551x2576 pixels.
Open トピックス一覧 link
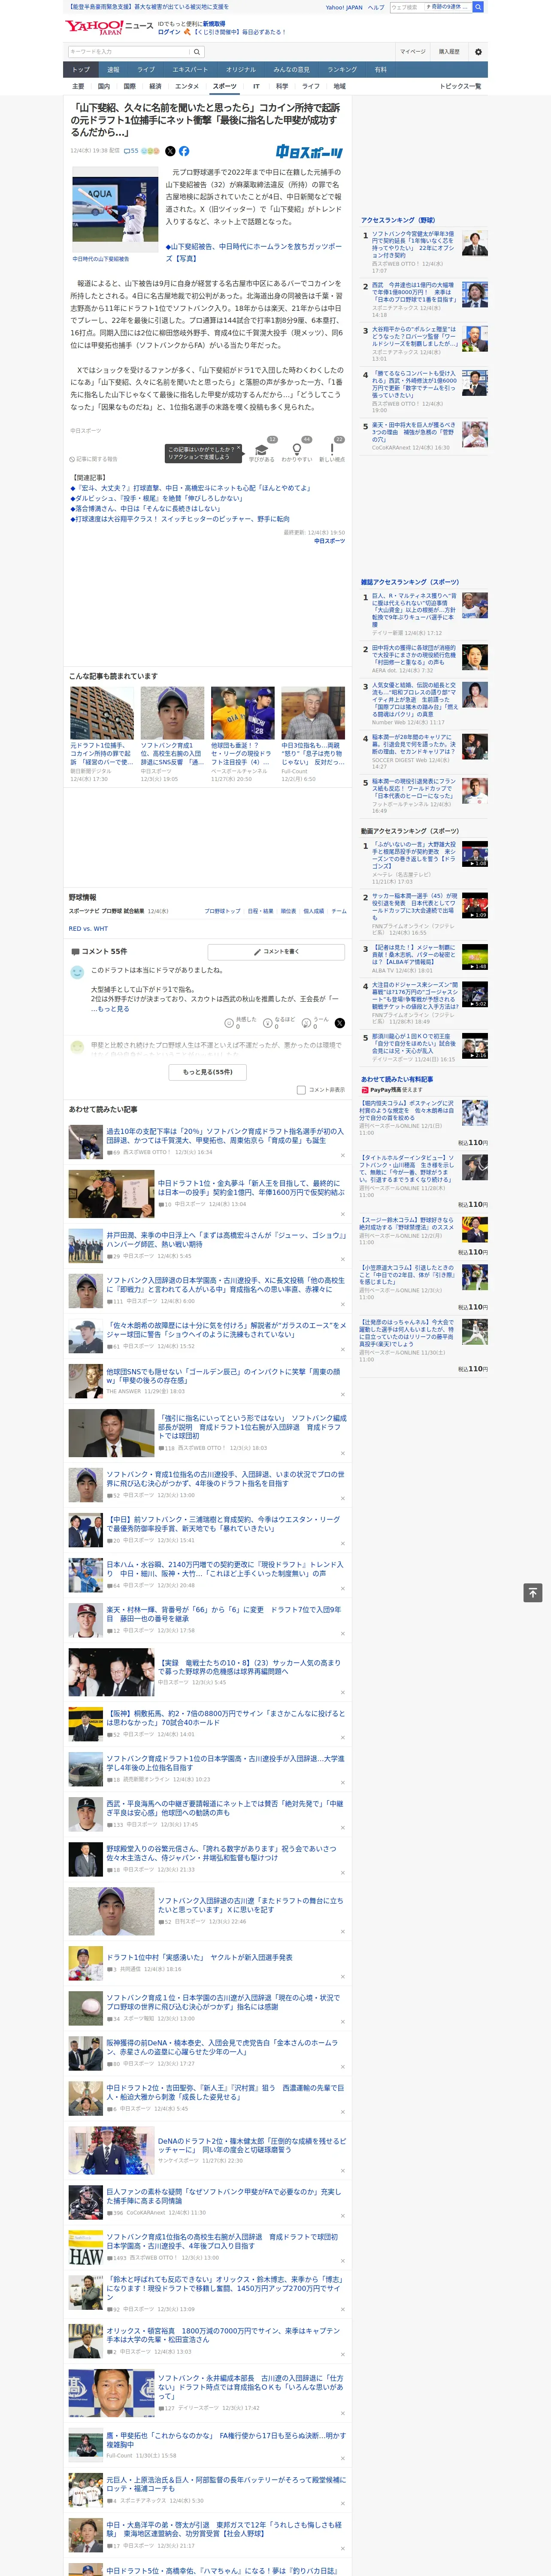click(x=460, y=86)
